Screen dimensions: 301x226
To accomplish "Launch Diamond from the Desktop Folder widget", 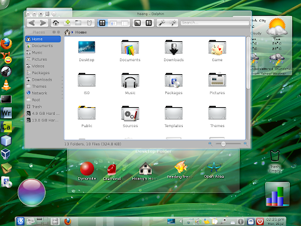I will (112, 172).
